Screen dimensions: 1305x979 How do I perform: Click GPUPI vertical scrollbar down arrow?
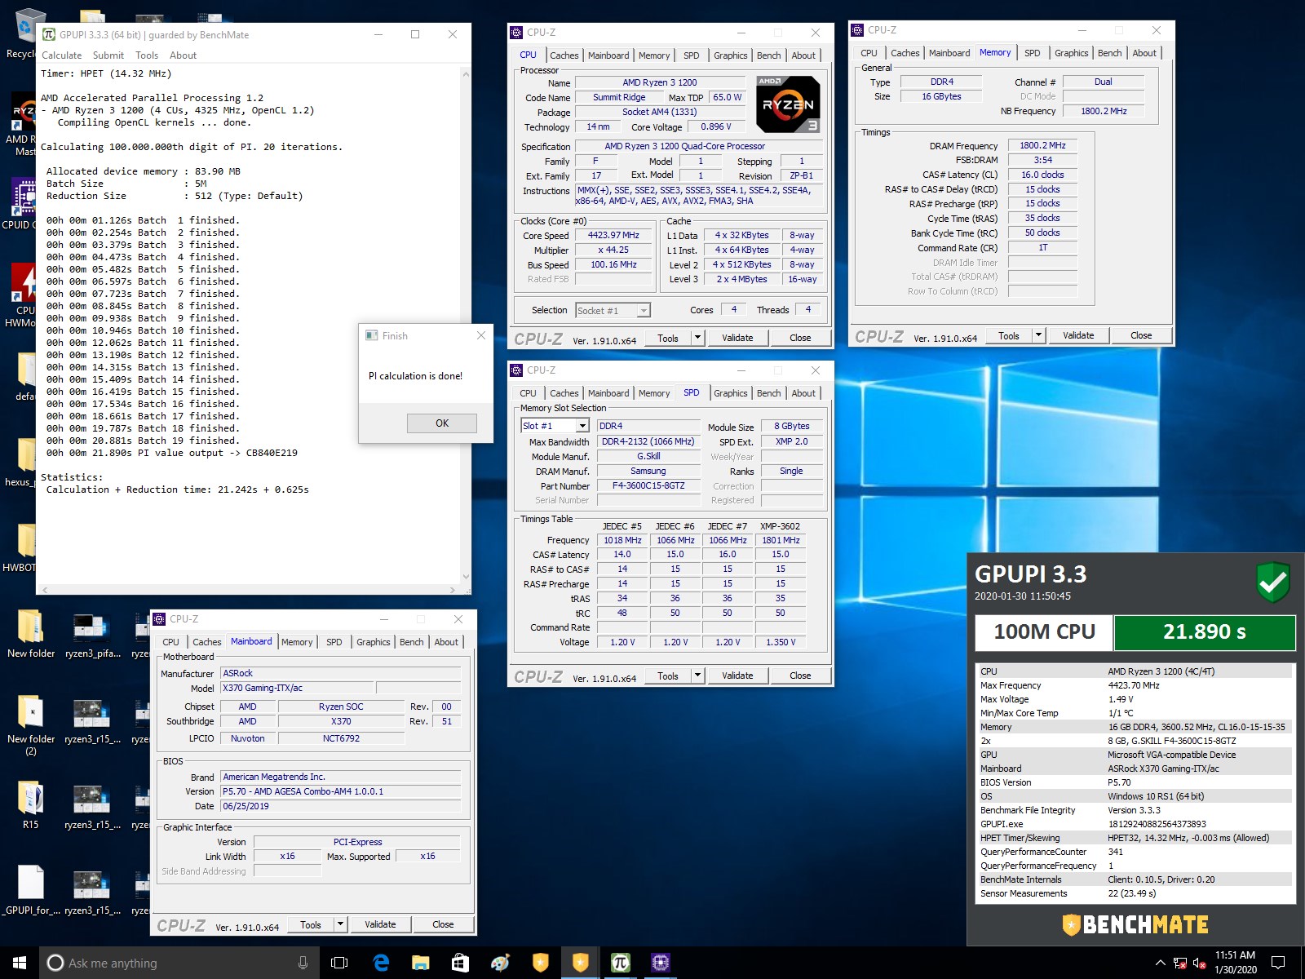coord(466,577)
